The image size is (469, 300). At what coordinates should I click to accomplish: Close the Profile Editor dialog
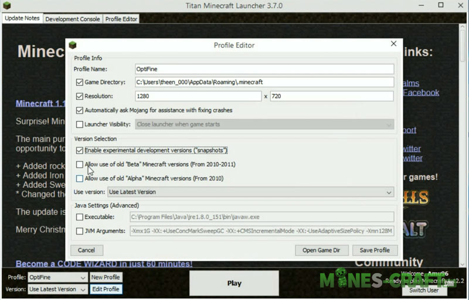pyautogui.click(x=393, y=44)
